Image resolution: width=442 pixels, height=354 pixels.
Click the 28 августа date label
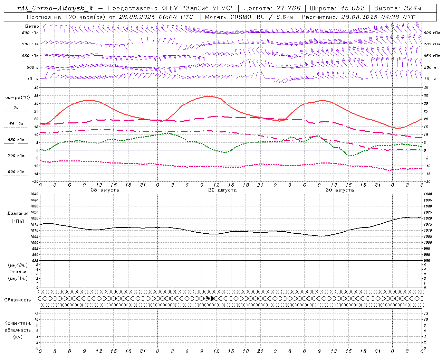[x=105, y=190]
